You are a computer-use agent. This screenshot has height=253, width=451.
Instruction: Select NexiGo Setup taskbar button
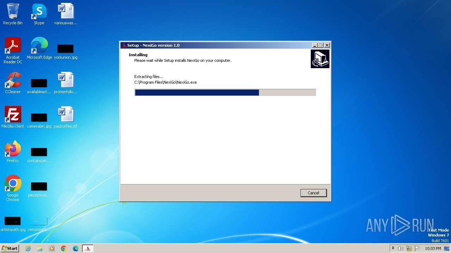(88, 248)
